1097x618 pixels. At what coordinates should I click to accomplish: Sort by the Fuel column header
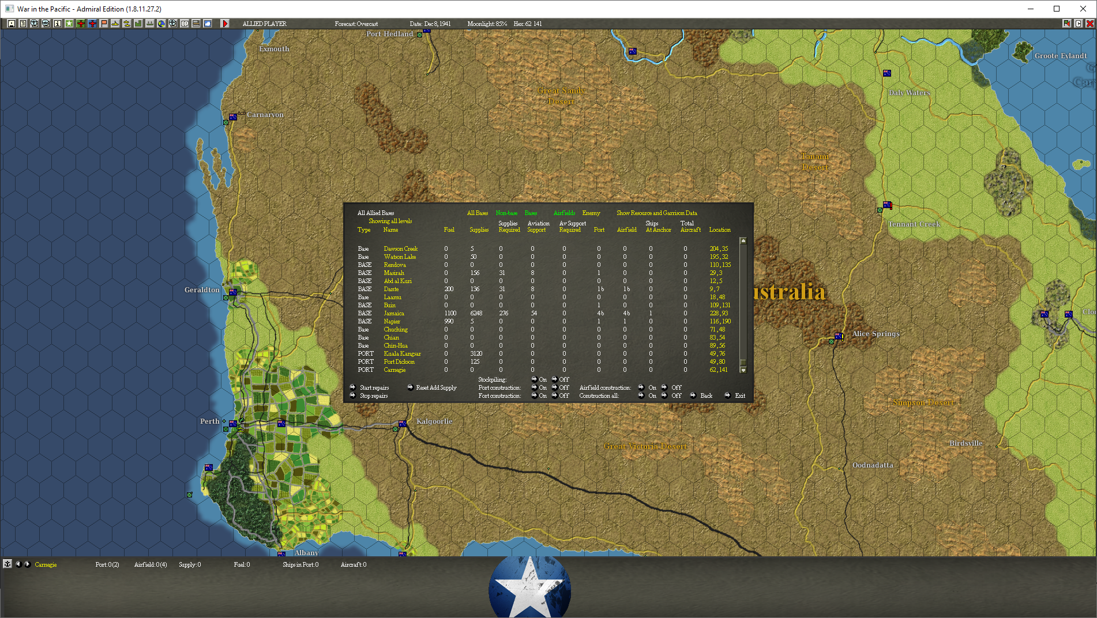click(x=449, y=230)
